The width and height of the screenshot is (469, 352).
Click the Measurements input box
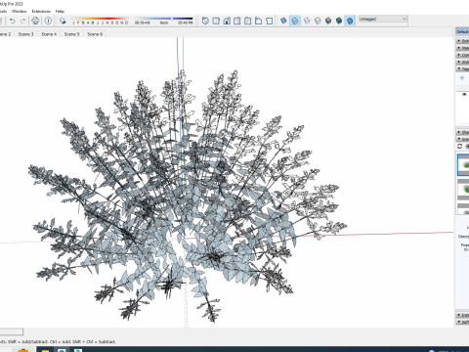(x=12, y=331)
